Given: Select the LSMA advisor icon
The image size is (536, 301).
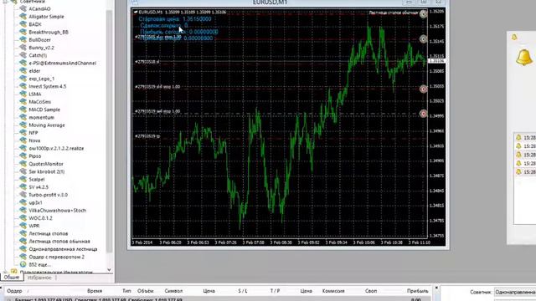Looking at the screenshot, I should click(x=23, y=94).
